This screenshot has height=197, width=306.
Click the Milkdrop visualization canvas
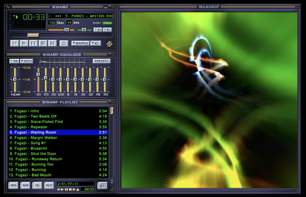210,100
